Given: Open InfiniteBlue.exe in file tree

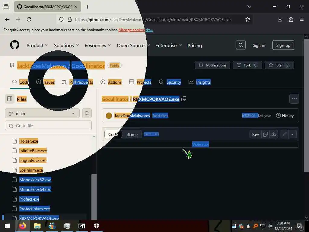Looking at the screenshot, I should pos(33,151).
